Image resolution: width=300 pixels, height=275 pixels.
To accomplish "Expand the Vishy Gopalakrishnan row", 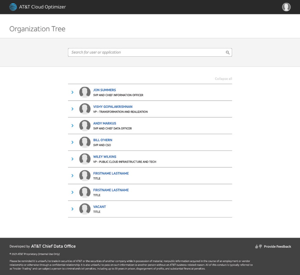I will 72,109.
